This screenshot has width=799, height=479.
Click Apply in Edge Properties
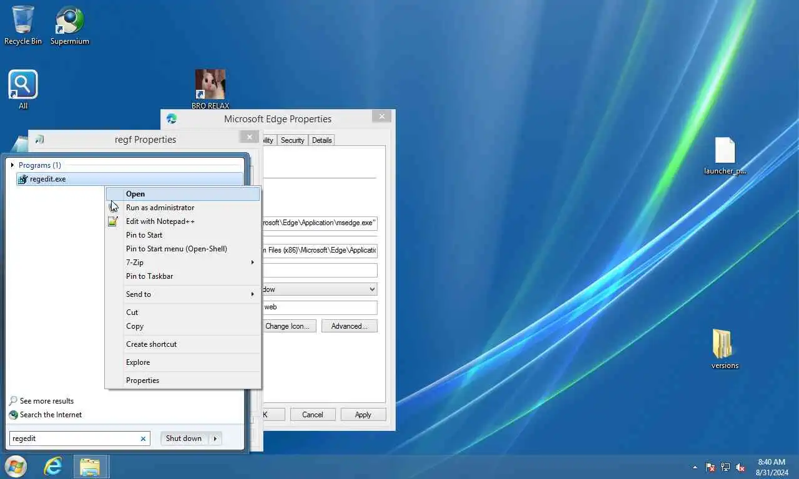click(x=363, y=415)
